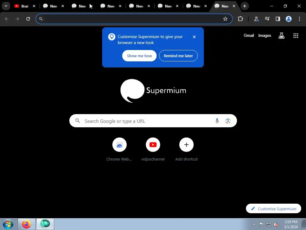Focus the browser address bar
The width and height of the screenshot is (306, 230).
coord(134,19)
